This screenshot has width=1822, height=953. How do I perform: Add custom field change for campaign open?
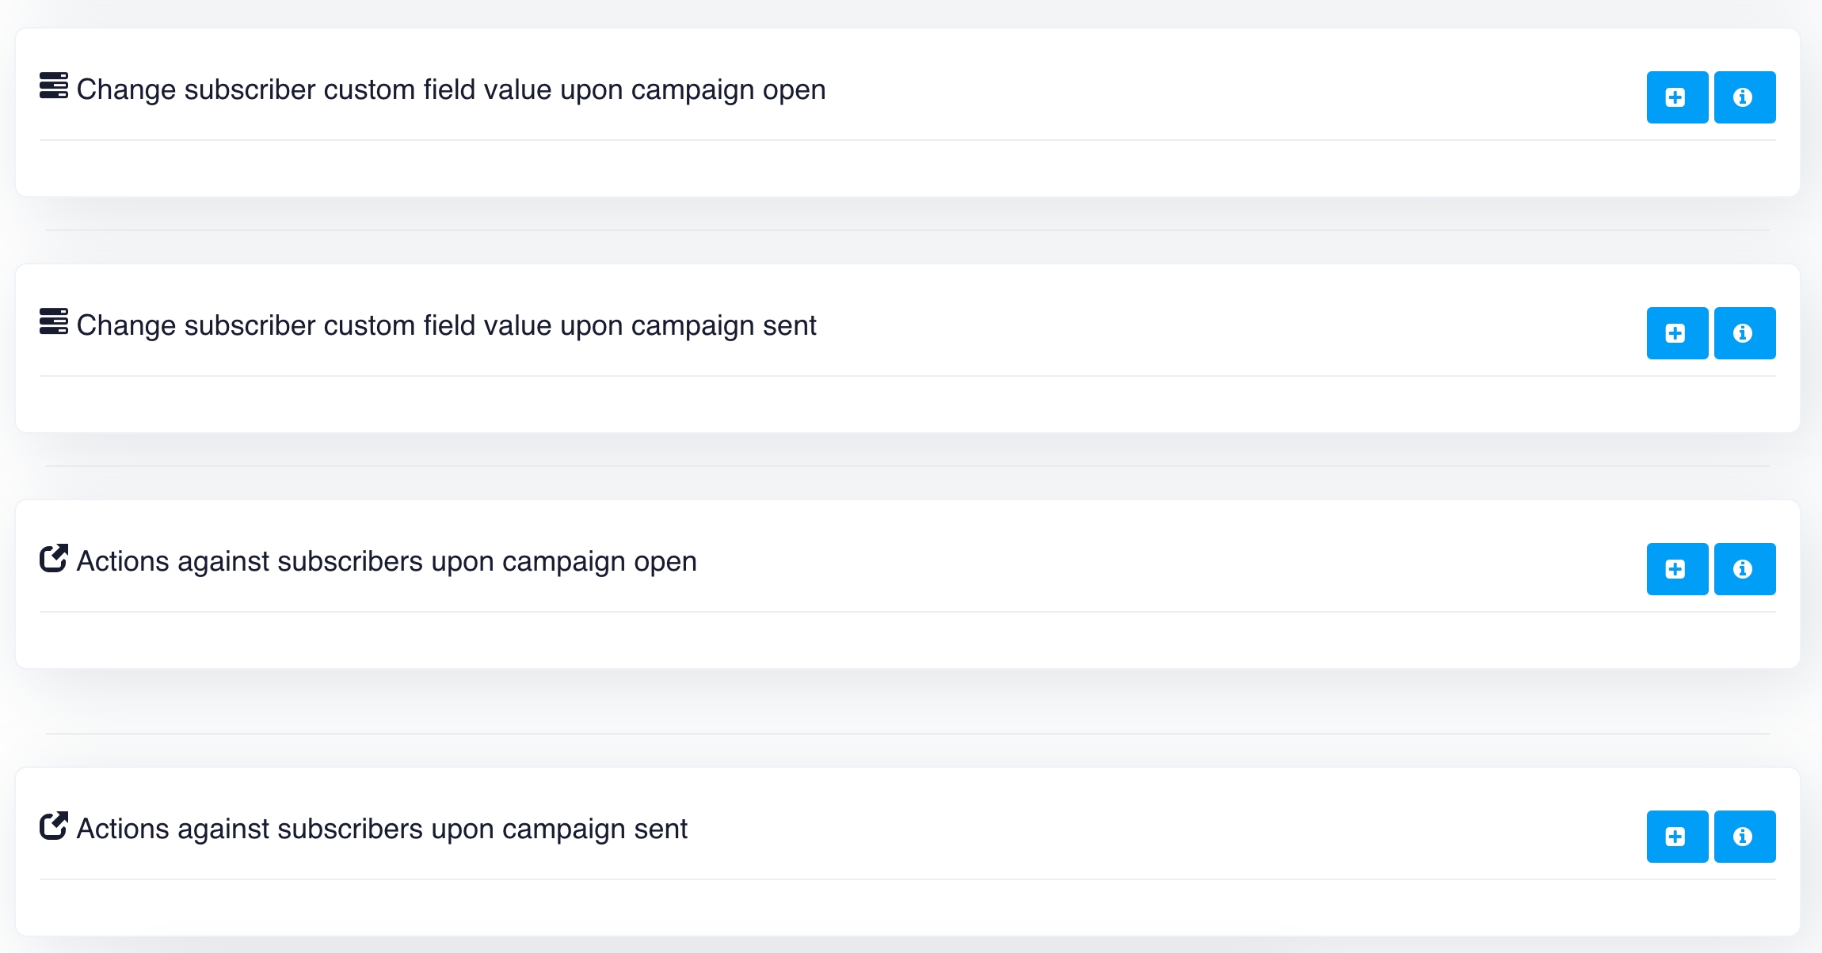[x=1676, y=97]
